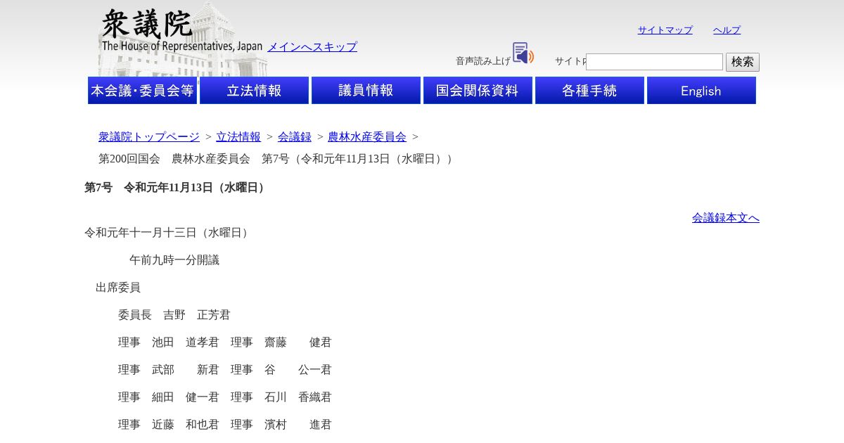This screenshot has height=443, width=844.
Task: Switch to the English site tab
Action: point(701,91)
